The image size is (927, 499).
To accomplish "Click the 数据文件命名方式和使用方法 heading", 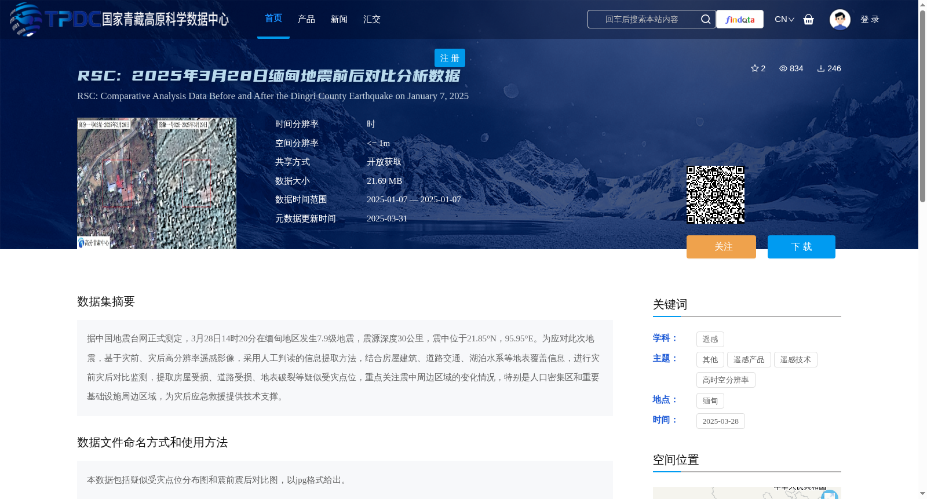I will click(152, 443).
